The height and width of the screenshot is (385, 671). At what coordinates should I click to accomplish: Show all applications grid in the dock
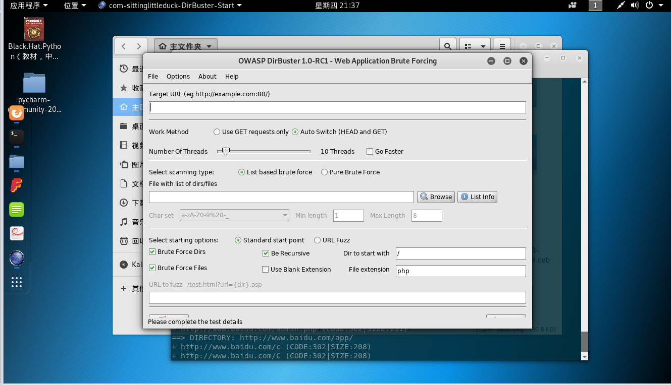point(17,282)
